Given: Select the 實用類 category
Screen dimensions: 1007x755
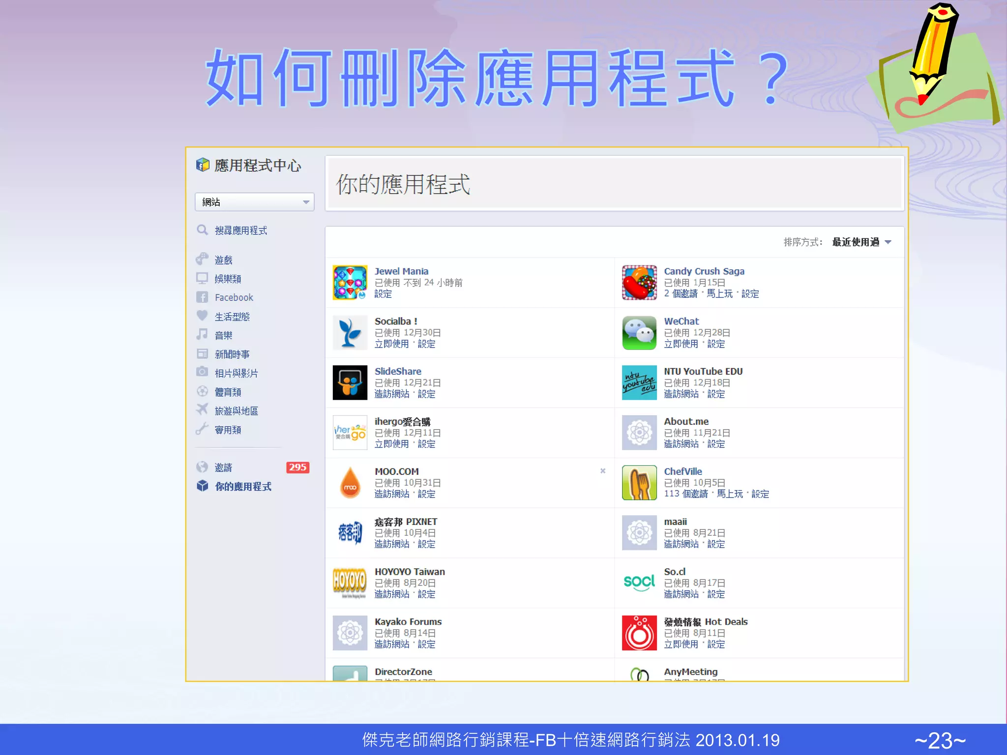Looking at the screenshot, I should [228, 430].
